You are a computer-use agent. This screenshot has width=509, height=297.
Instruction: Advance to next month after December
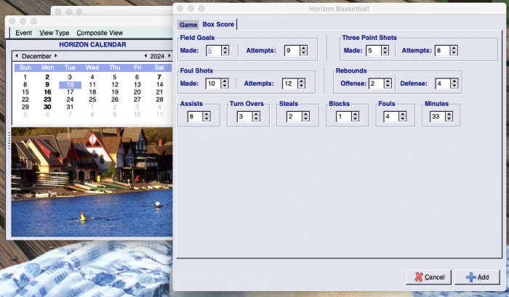55,56
